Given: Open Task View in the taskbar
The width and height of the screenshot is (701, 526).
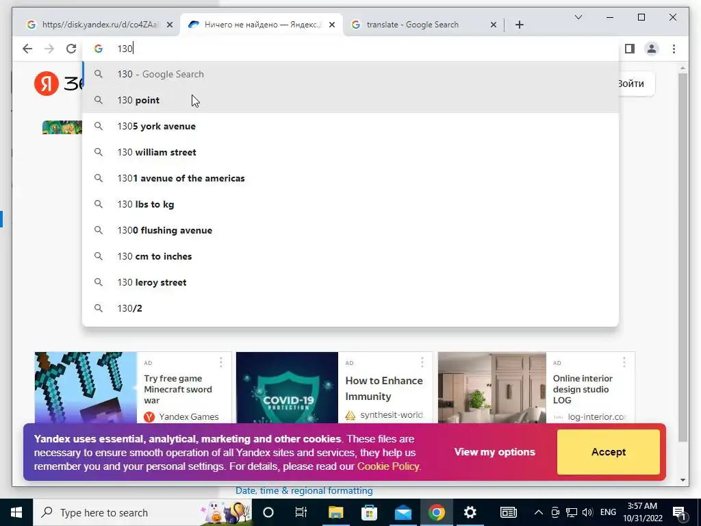Looking at the screenshot, I should coord(301,512).
